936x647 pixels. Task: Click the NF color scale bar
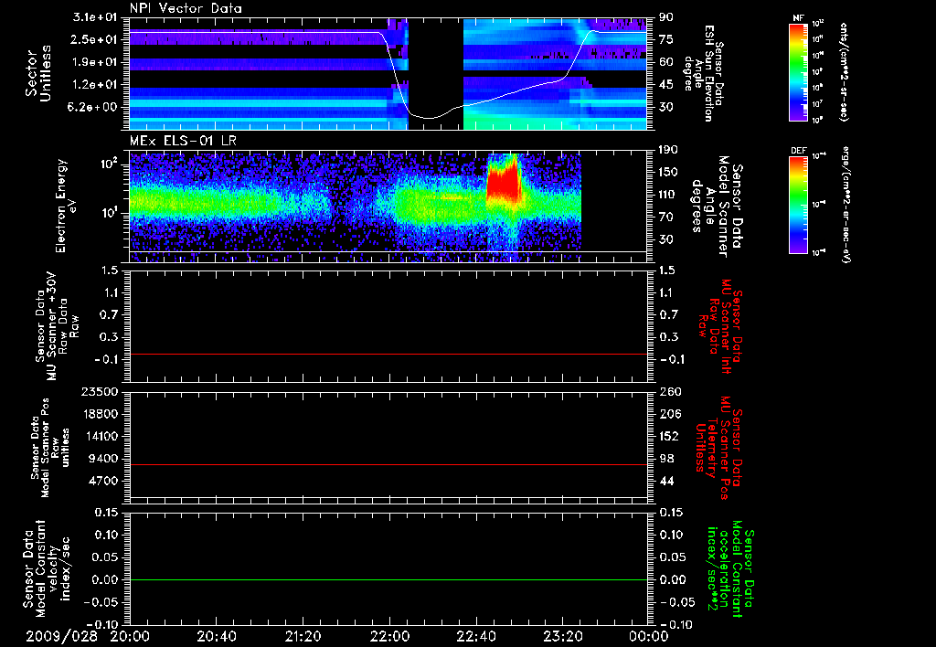click(799, 71)
